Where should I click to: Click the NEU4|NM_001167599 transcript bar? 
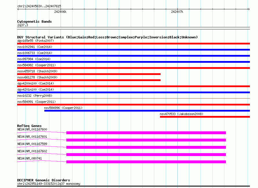click(x=146, y=147)
